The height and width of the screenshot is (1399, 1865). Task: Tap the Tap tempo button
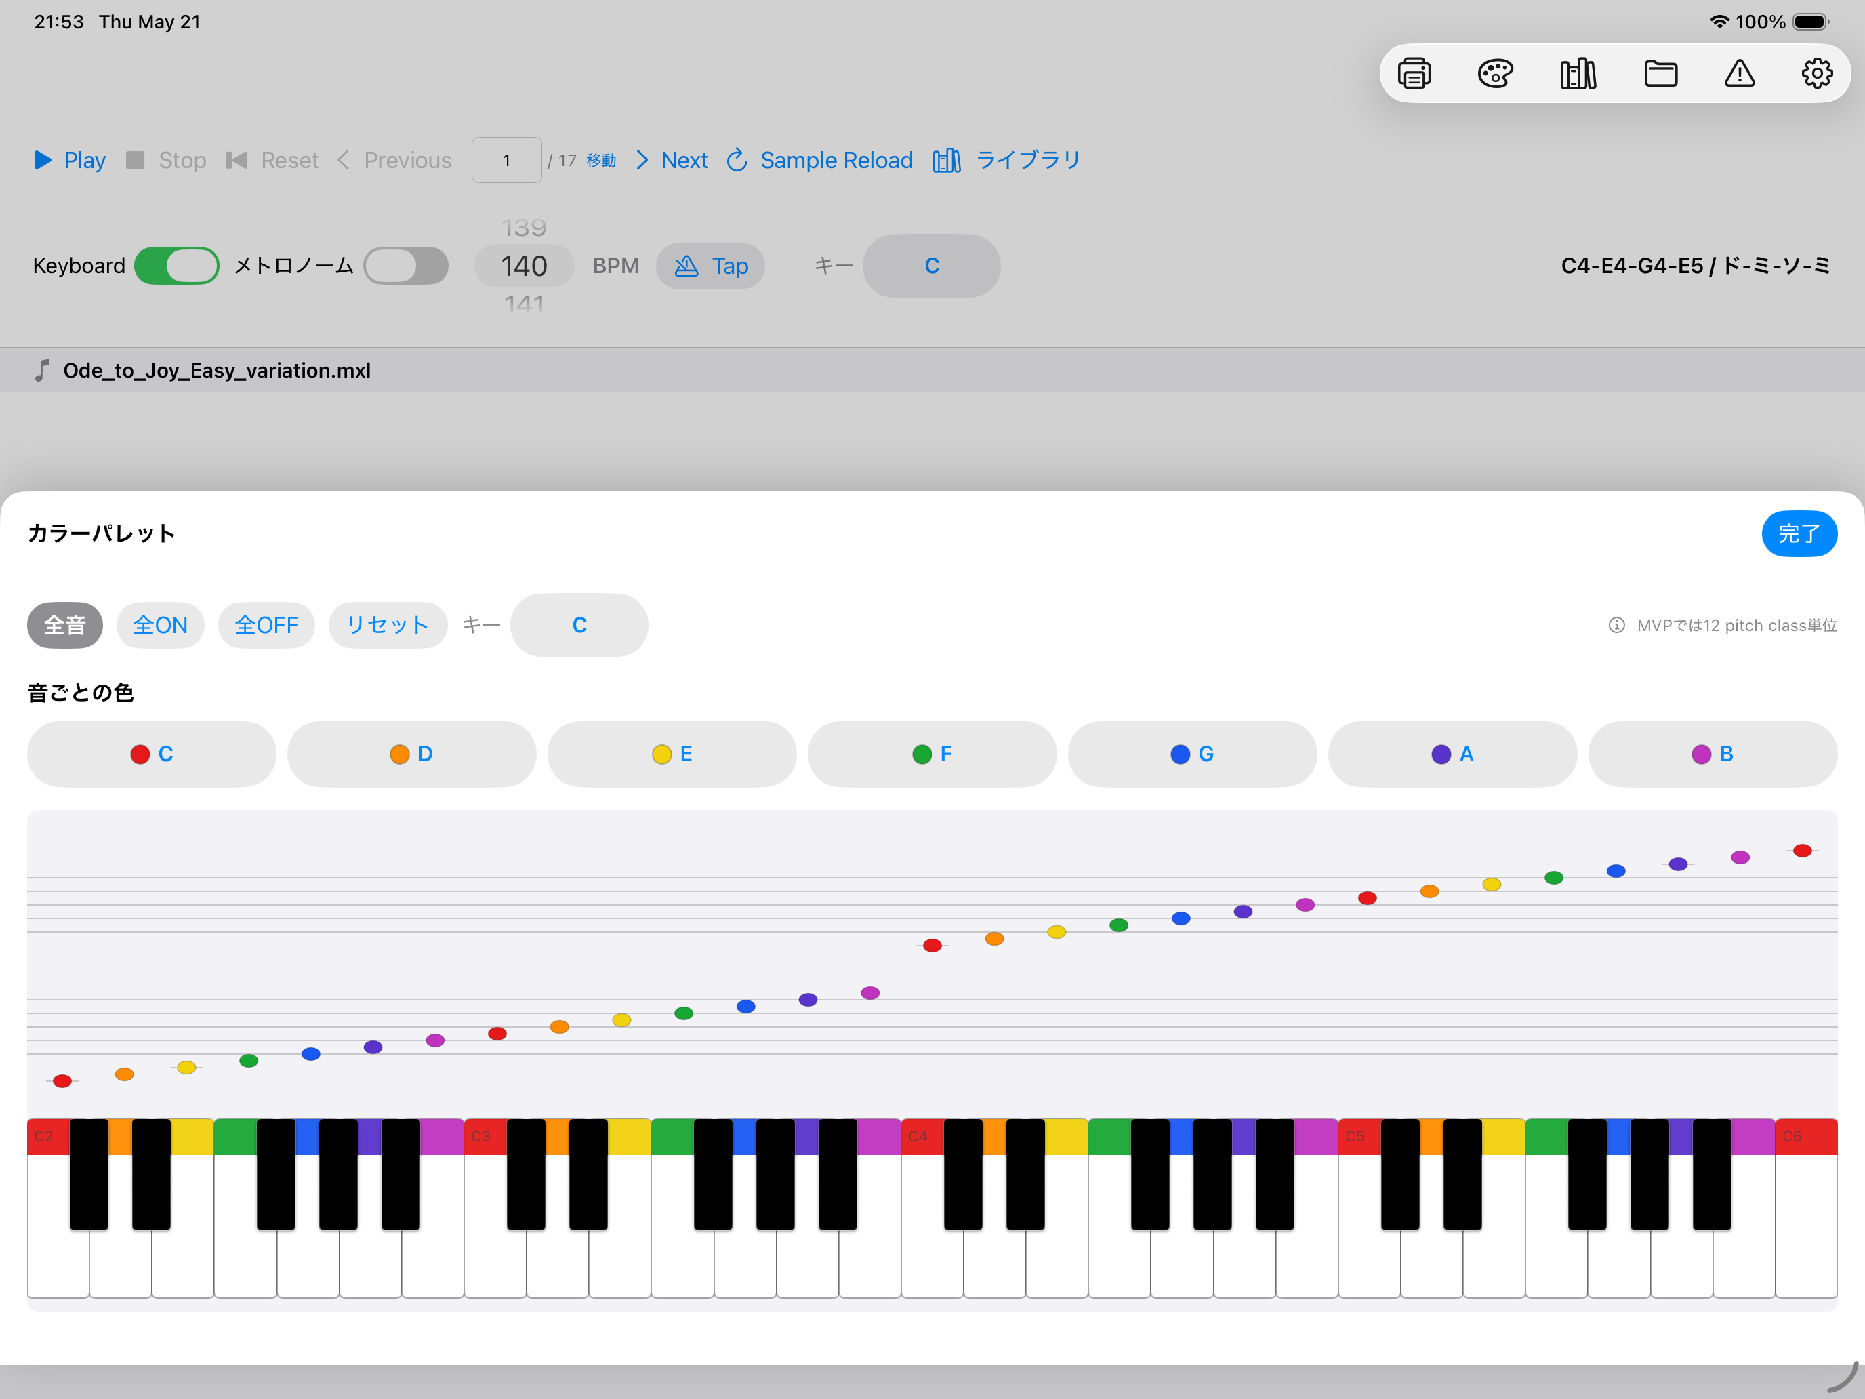711,266
